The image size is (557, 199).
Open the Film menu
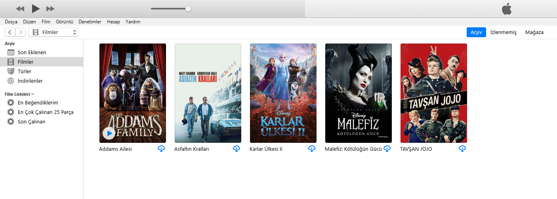[46, 22]
